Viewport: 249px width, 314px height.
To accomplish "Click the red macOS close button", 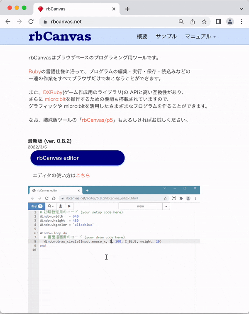I will coord(10,8).
